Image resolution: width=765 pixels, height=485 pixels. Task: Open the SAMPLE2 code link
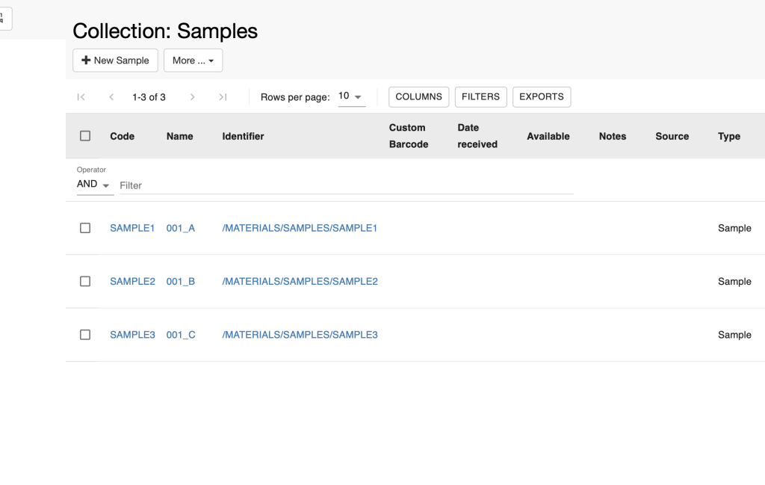tap(132, 282)
